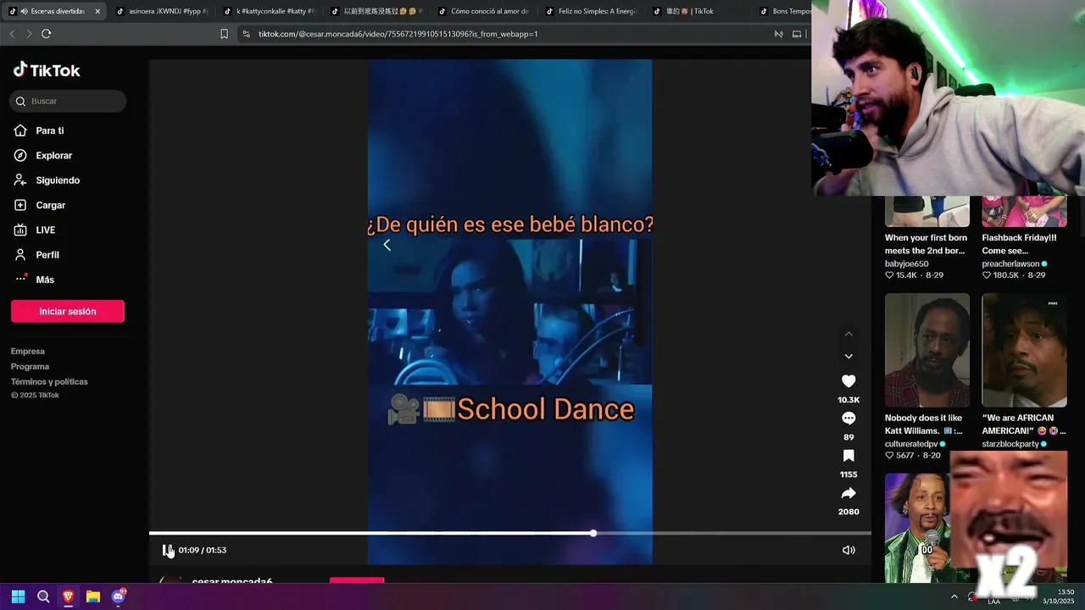The height and width of the screenshot is (610, 1085).
Task: Click browser forward arrow
Action: point(29,34)
